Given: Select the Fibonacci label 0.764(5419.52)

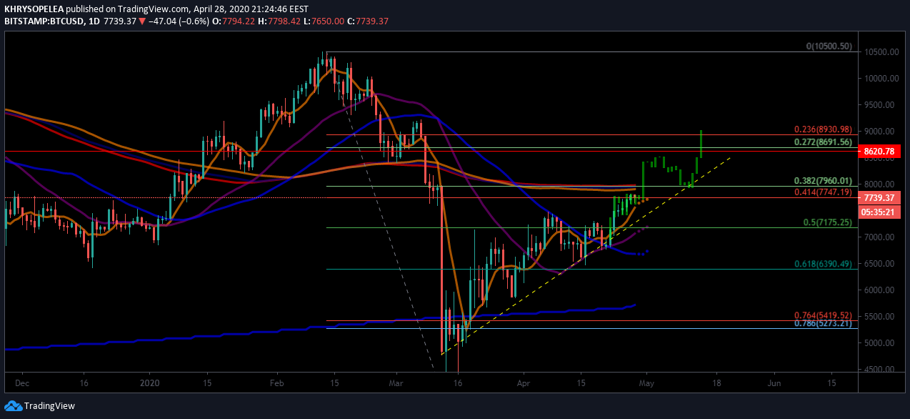Looking at the screenshot, I should coord(823,315).
